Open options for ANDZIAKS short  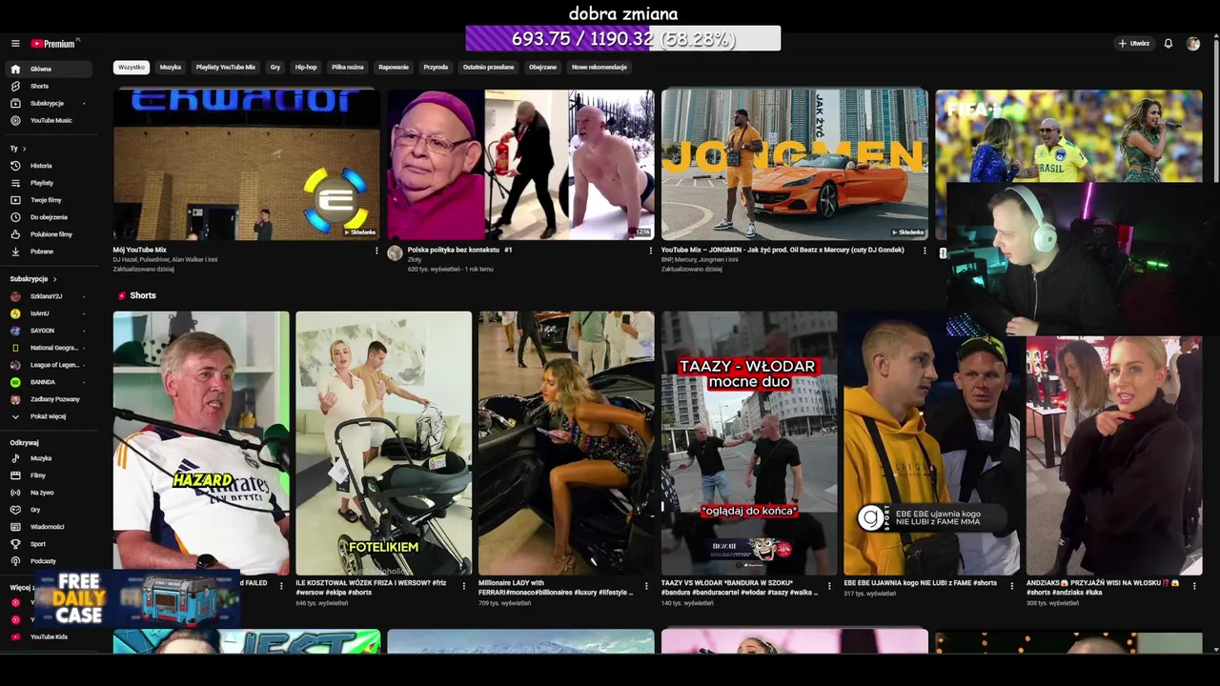point(1194,586)
